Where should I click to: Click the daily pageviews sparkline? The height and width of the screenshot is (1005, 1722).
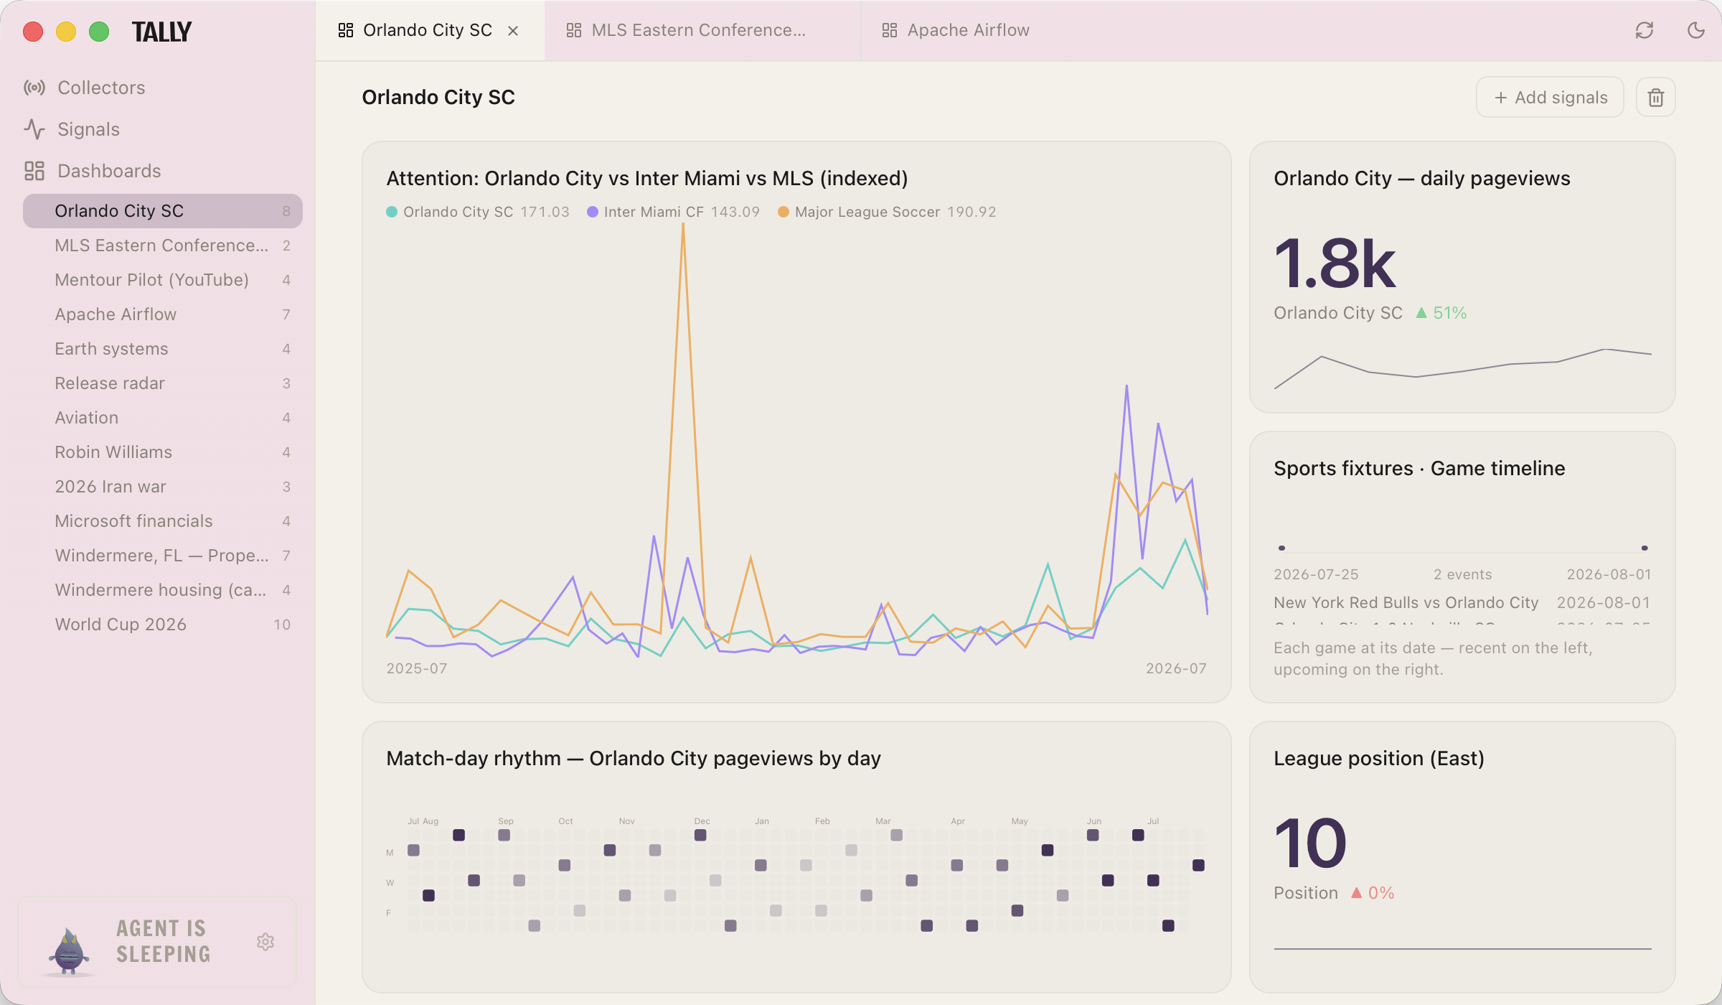(x=1462, y=369)
